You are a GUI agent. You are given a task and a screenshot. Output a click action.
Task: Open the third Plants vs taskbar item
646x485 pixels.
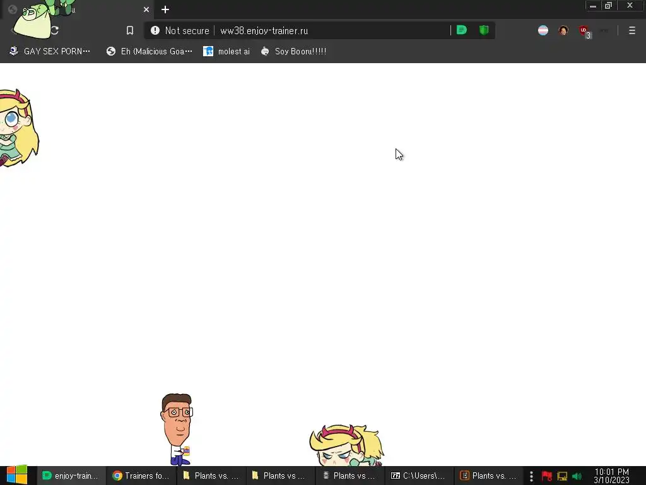pos(349,476)
